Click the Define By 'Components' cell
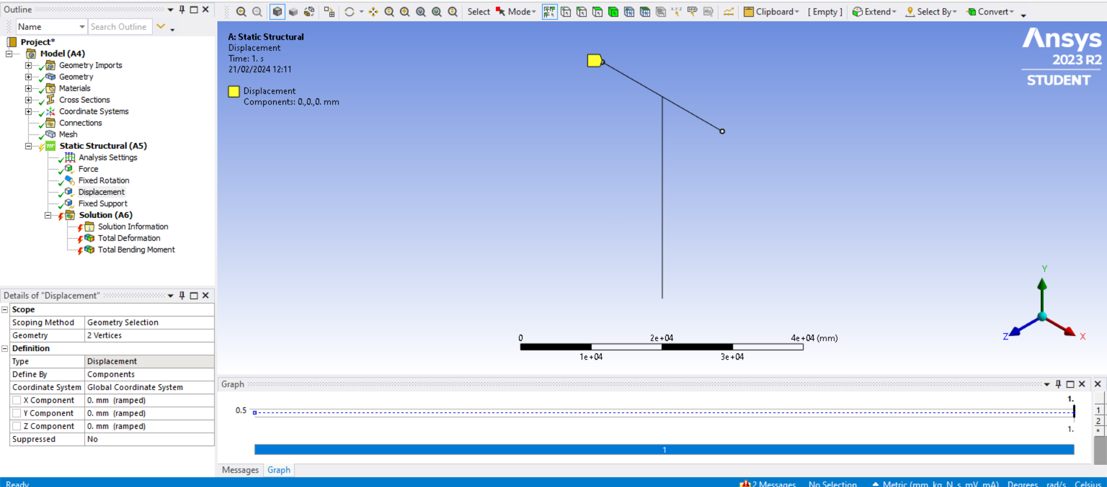The image size is (1107, 487). click(x=149, y=374)
